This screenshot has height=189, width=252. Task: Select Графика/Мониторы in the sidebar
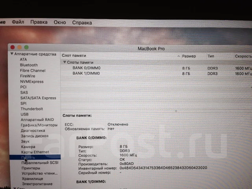pyautogui.click(x=39, y=125)
